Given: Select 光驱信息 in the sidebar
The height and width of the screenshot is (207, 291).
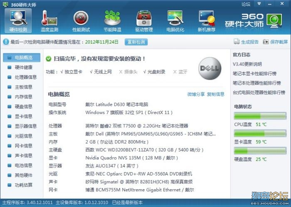Looking at the screenshot, I should [24, 136].
